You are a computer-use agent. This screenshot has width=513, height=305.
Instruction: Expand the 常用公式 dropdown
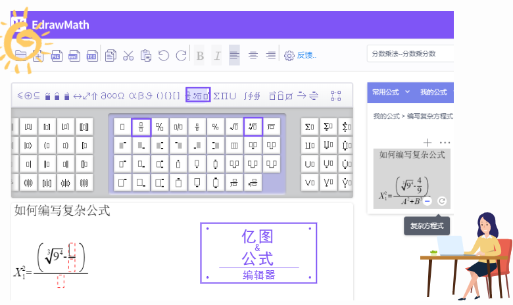391,92
